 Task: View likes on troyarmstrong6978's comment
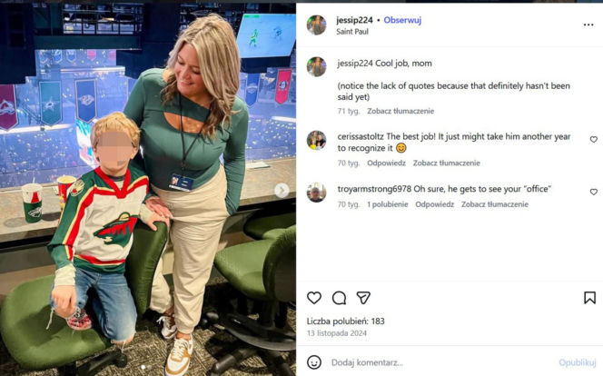pyautogui.click(x=387, y=204)
